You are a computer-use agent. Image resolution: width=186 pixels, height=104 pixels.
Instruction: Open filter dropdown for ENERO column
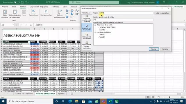pyautogui.click(x=38, y=42)
